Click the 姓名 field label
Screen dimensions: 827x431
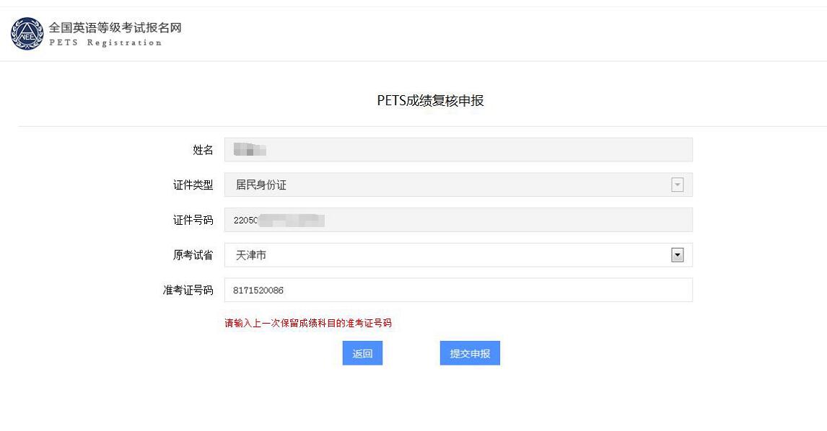[203, 150]
